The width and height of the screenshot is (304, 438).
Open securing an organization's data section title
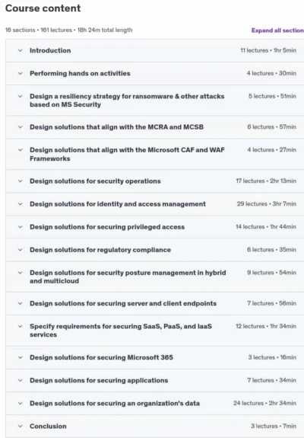[x=115, y=404]
